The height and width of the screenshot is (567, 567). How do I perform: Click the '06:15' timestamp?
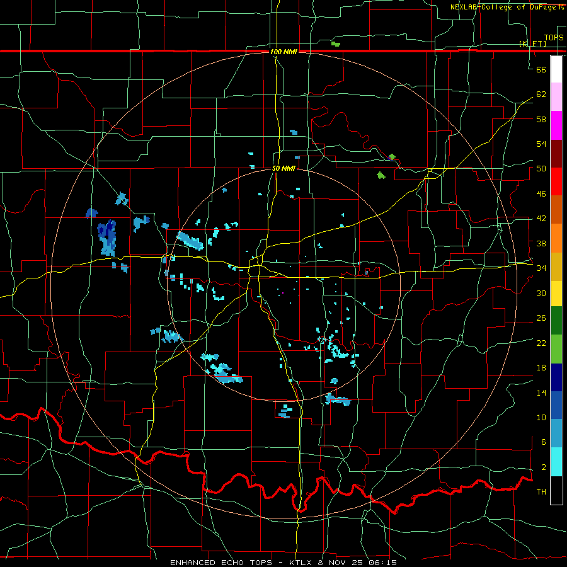pos(383,563)
